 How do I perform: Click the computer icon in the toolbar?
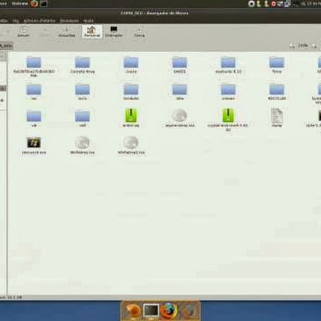(114, 31)
